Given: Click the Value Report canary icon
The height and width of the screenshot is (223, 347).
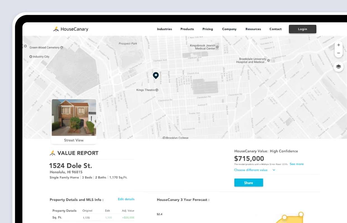Looking at the screenshot, I should [x=52, y=153].
